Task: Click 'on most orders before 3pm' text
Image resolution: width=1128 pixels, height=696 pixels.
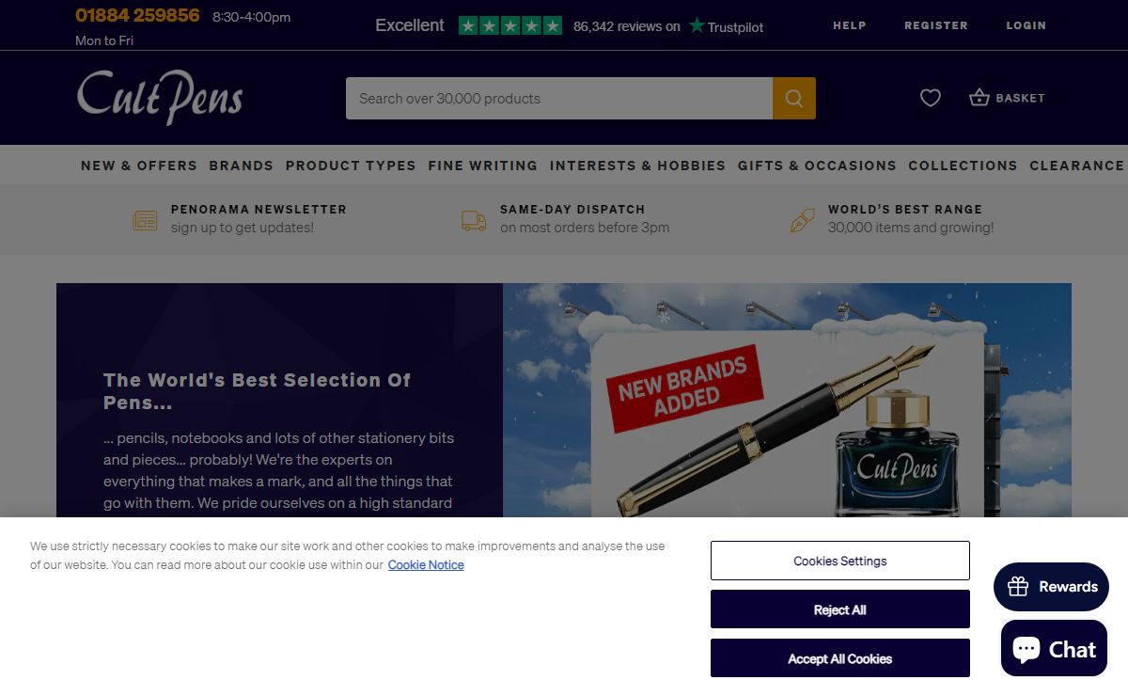Action: [585, 228]
